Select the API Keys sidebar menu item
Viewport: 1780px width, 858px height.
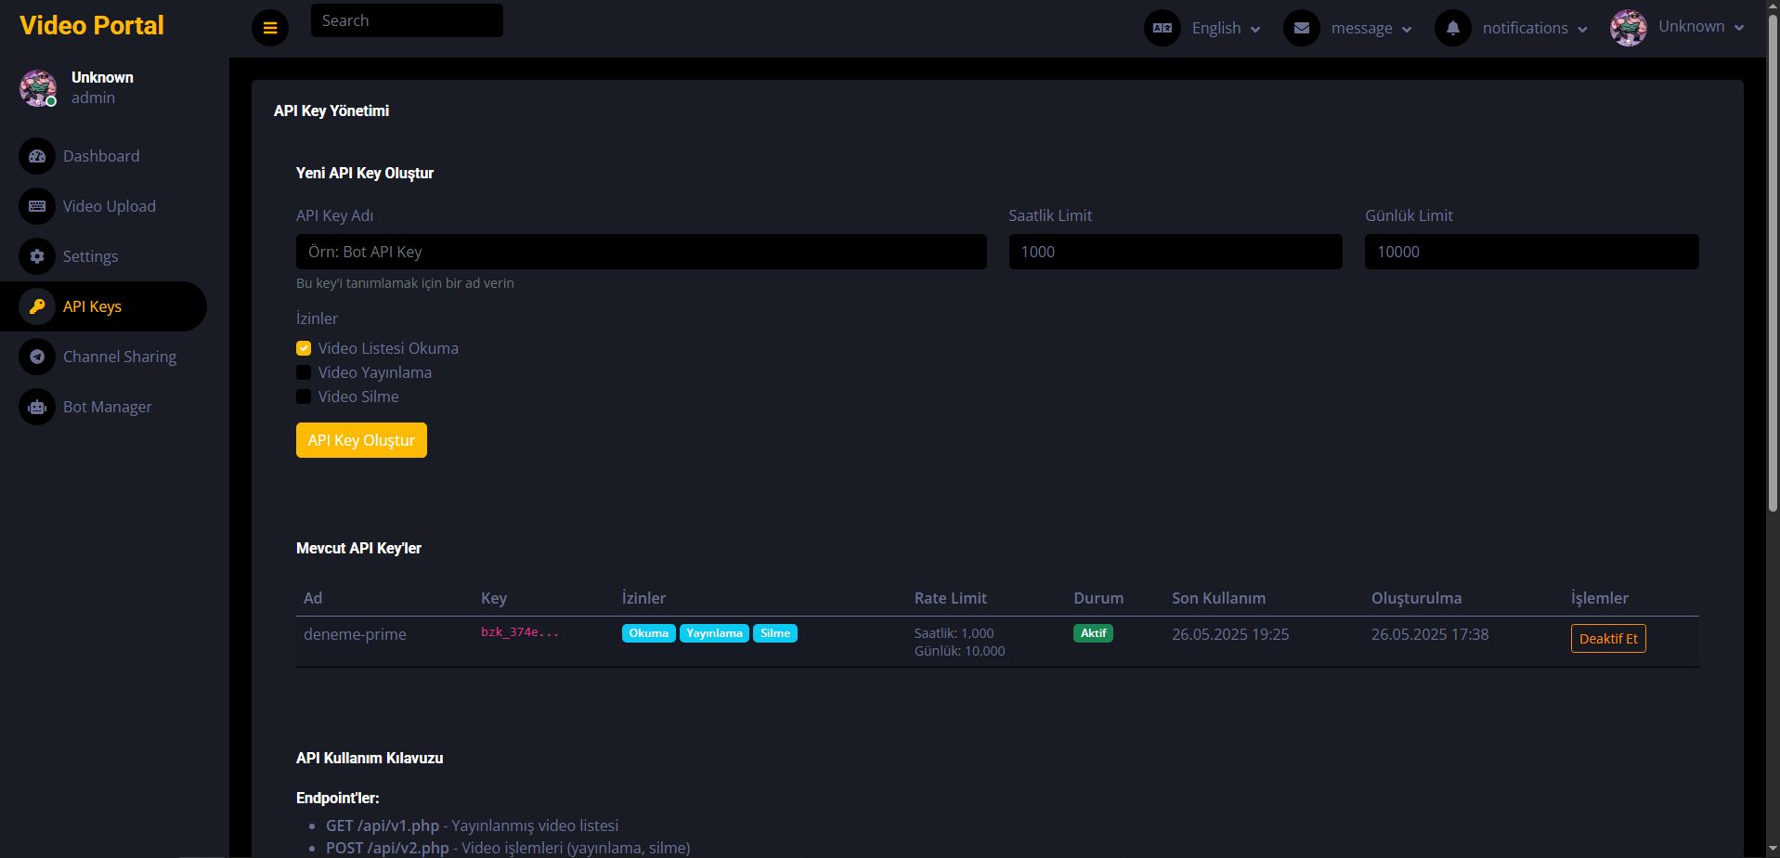pyautogui.click(x=92, y=306)
